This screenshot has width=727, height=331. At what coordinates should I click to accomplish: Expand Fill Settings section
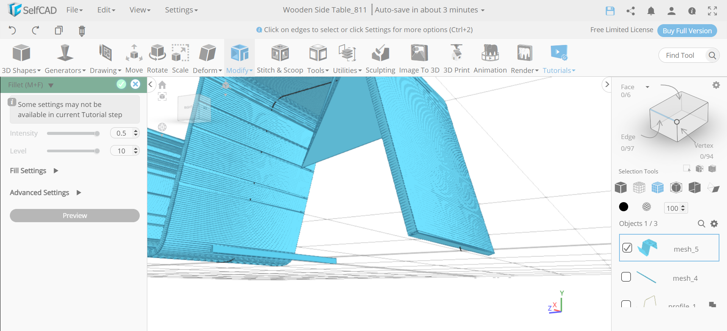(34, 171)
